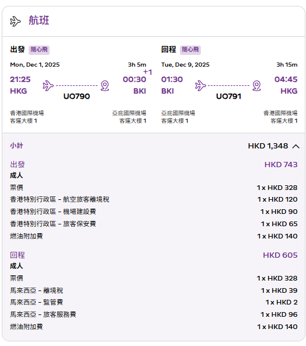Click the 1 x HKD 39 amount
The image size is (306, 346).
coord(279,290)
